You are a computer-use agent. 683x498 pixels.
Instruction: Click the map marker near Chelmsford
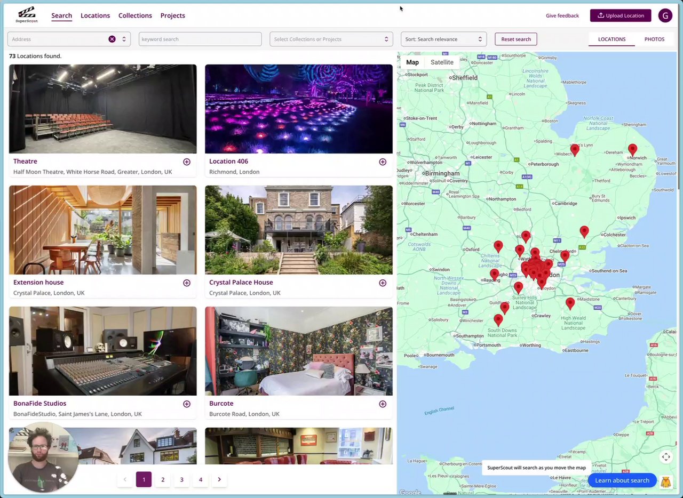(565, 256)
